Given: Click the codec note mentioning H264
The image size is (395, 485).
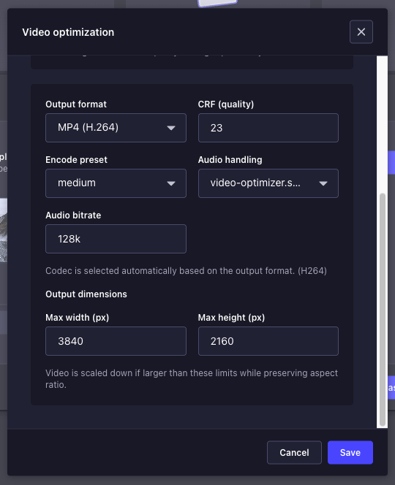Looking at the screenshot, I should click(186, 271).
